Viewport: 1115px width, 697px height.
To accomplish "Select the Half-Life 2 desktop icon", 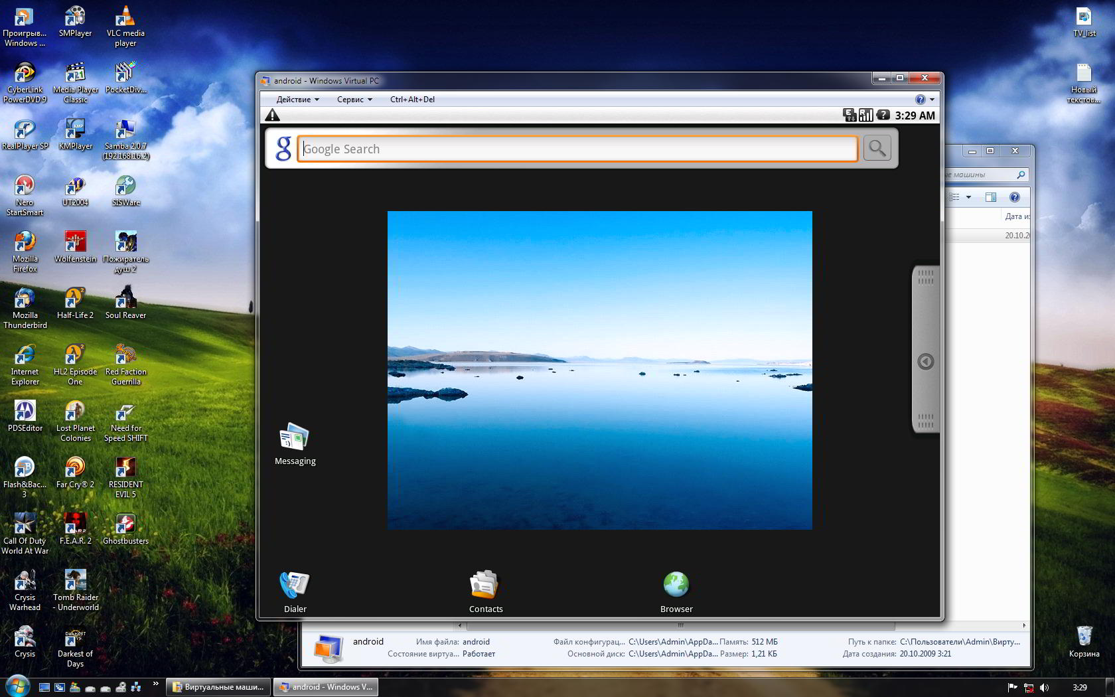I will (75, 304).
